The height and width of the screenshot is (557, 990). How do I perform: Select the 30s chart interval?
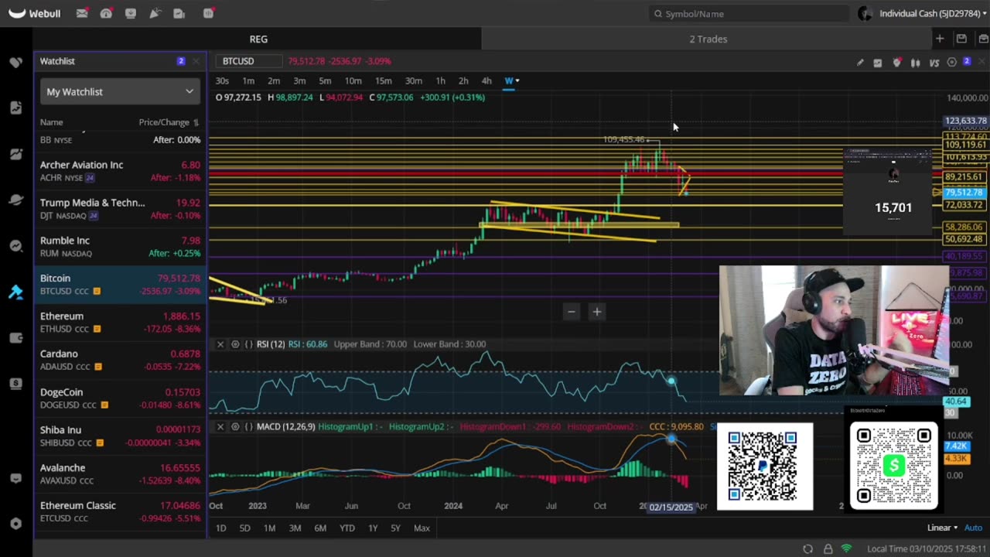click(222, 81)
